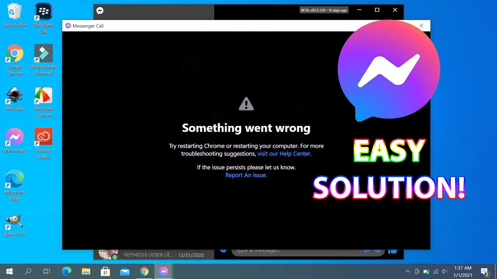Open the Mail app from the taskbar

125,271
